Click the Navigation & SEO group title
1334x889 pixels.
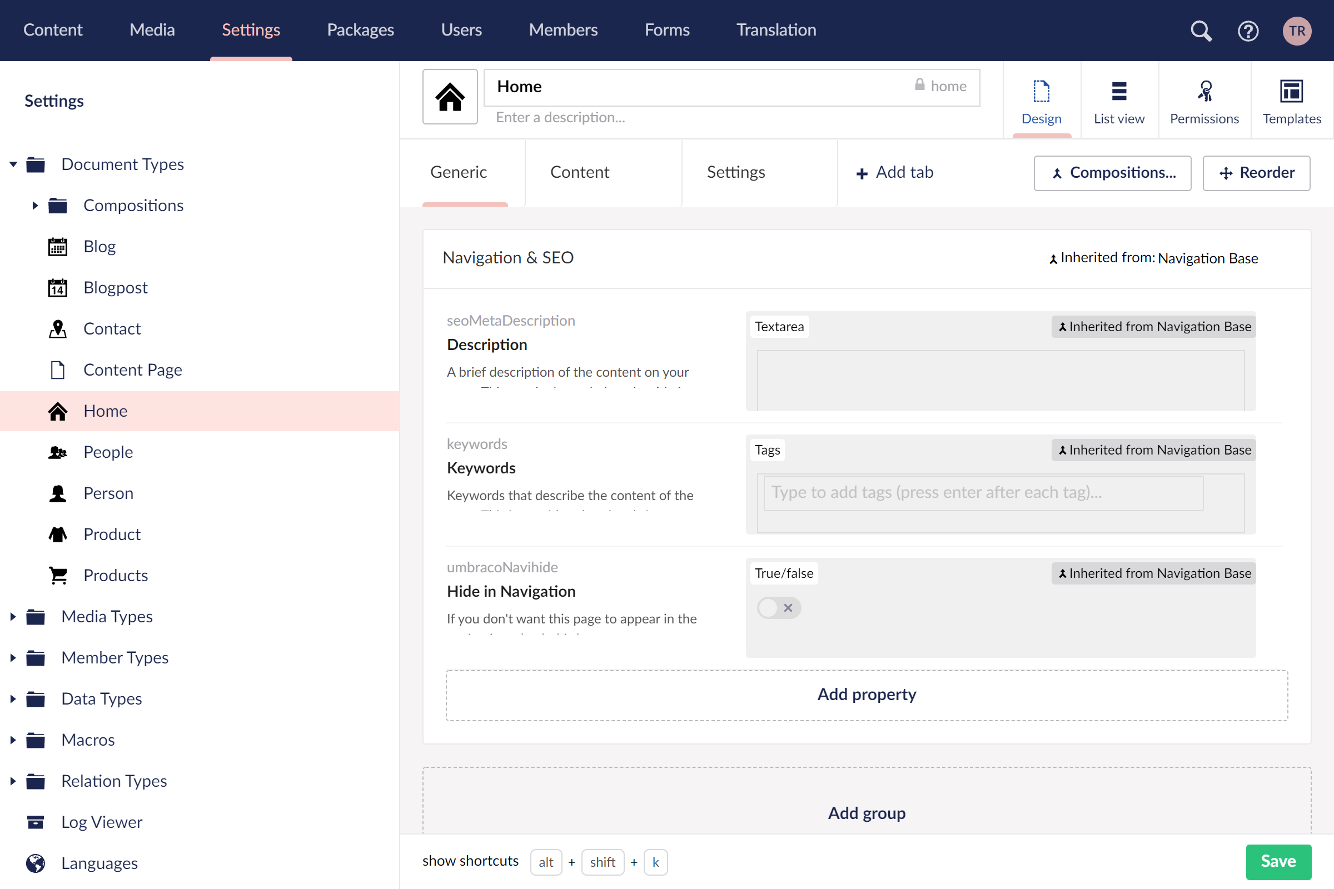507,258
